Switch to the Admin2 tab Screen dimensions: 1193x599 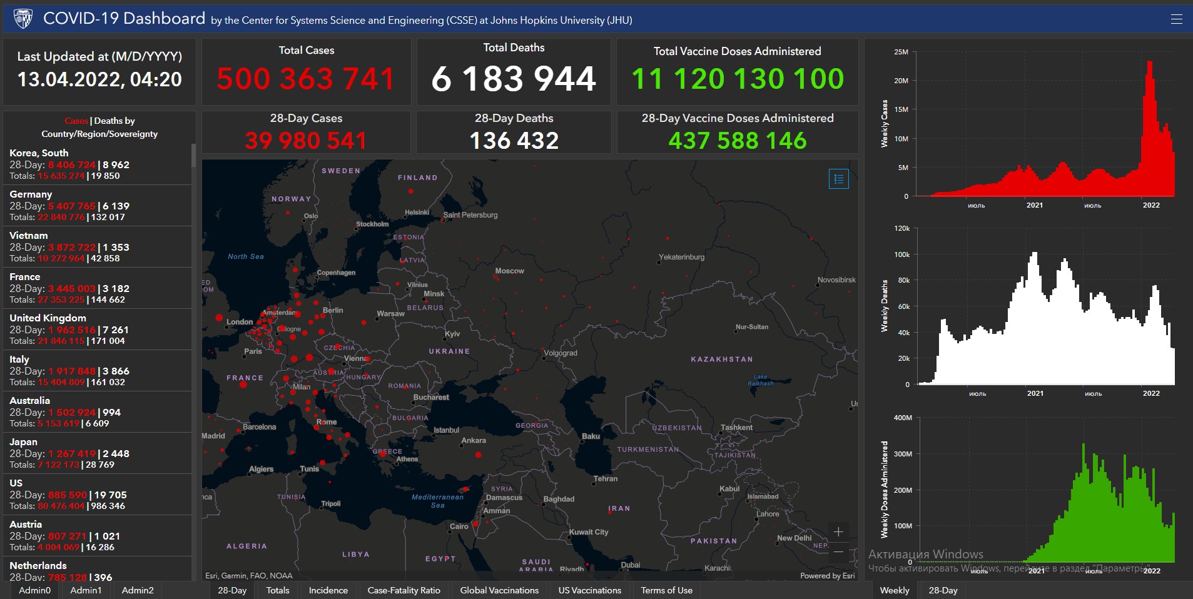(x=138, y=590)
